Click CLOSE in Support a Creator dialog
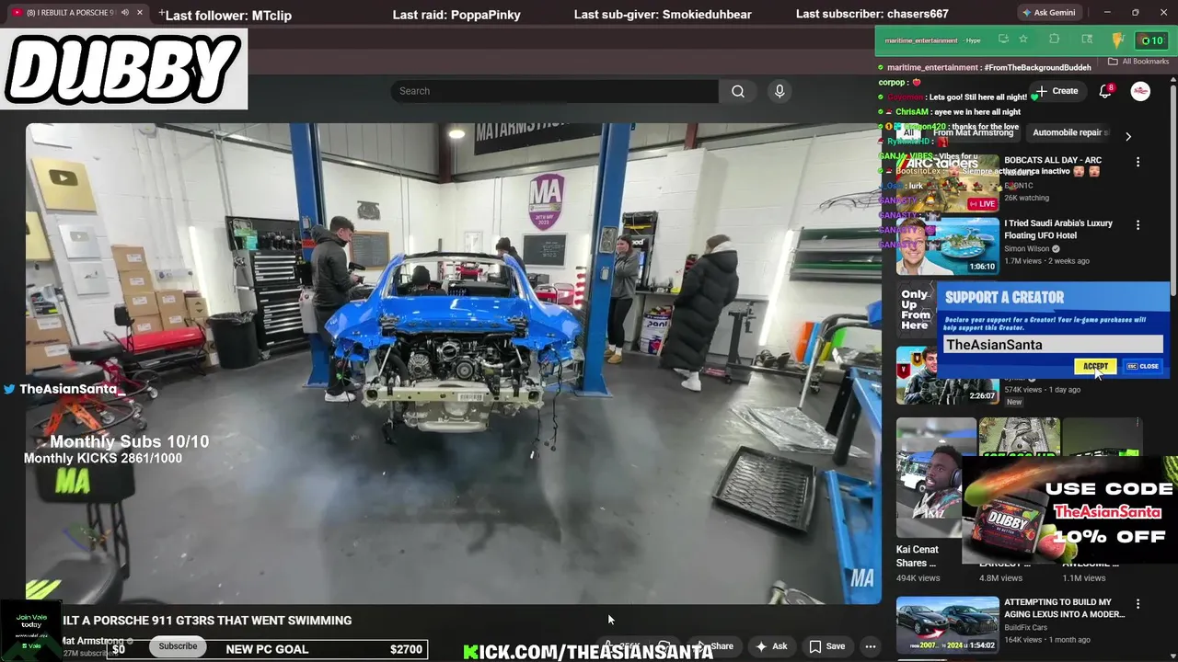Viewport: 1178px width, 662px height. pyautogui.click(x=1143, y=366)
